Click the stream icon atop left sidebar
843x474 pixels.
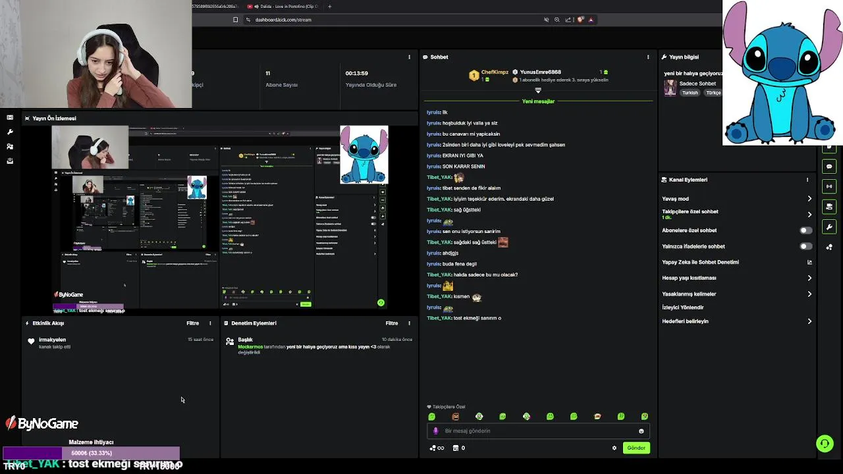(10, 117)
